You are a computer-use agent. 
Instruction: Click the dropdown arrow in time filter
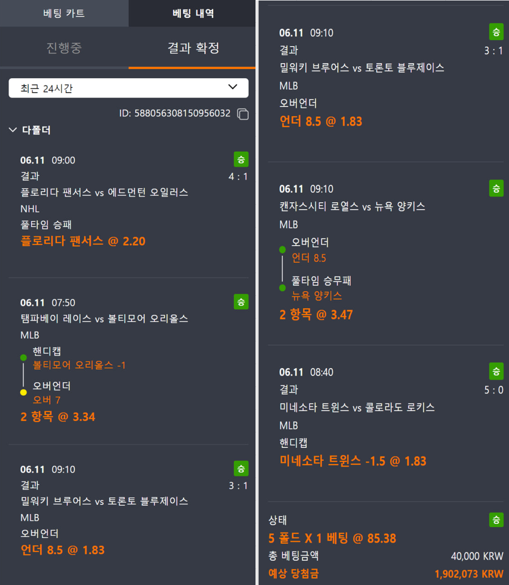click(232, 87)
